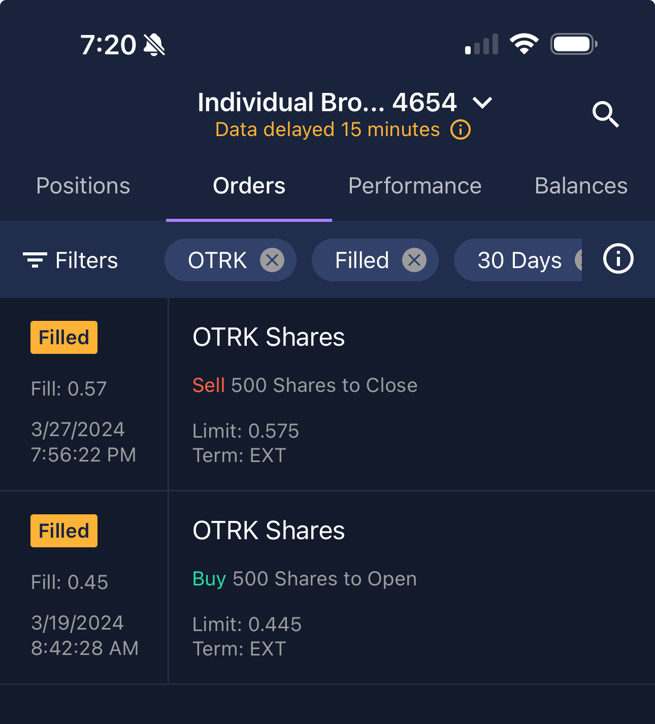Tap the battery status icon
Viewport: 655px width, 724px height.
573,44
